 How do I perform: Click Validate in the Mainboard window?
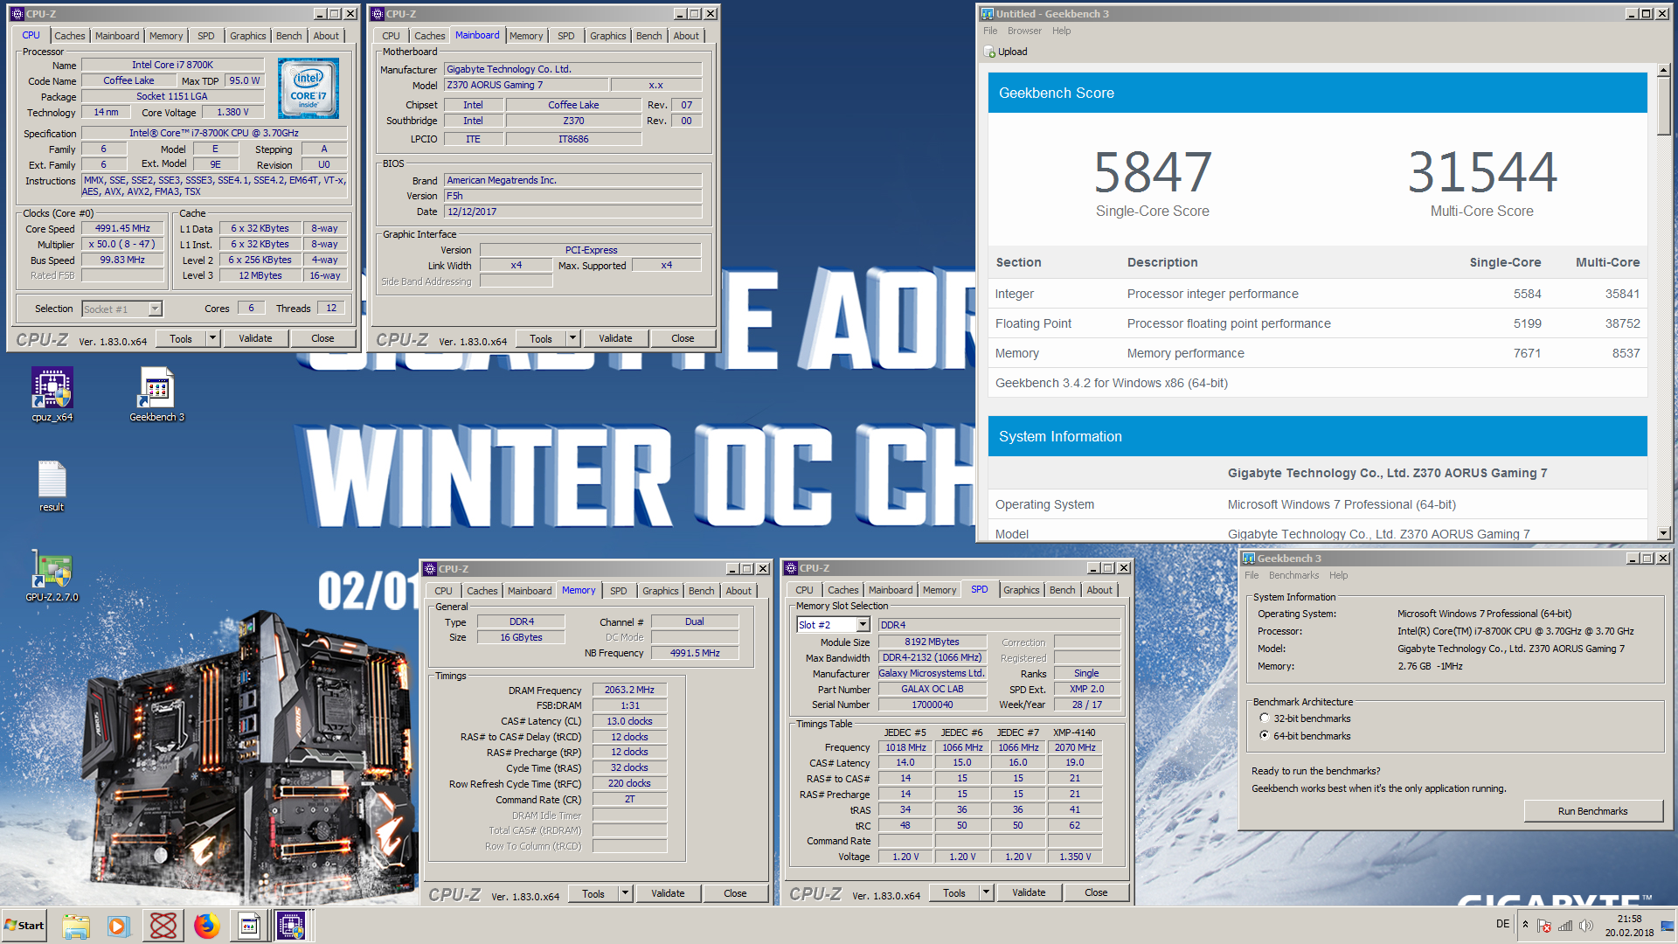615,338
